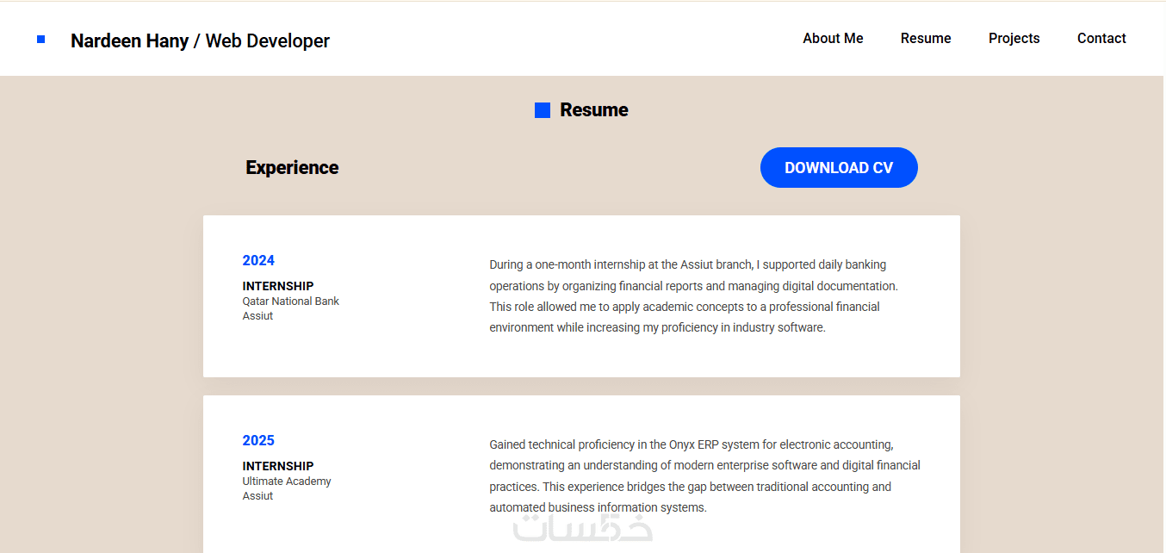Image resolution: width=1166 pixels, height=553 pixels.
Task: Click the Qatar National Bank text
Action: pyautogui.click(x=291, y=301)
